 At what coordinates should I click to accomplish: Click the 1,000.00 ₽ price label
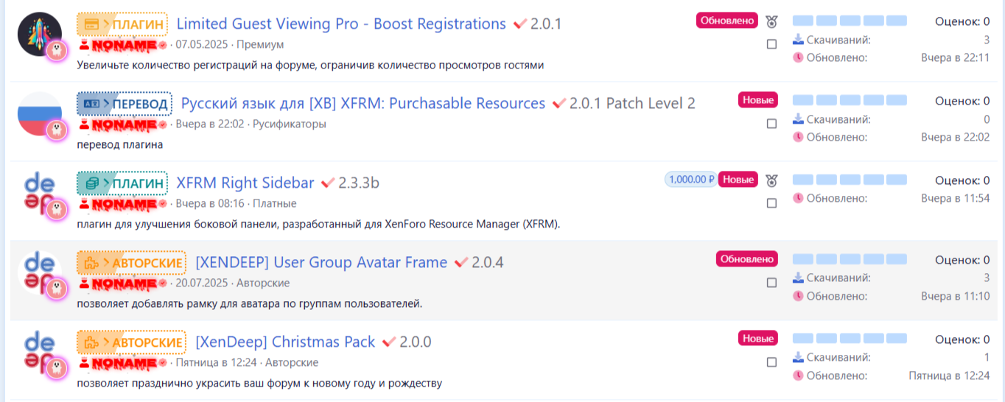(x=690, y=180)
